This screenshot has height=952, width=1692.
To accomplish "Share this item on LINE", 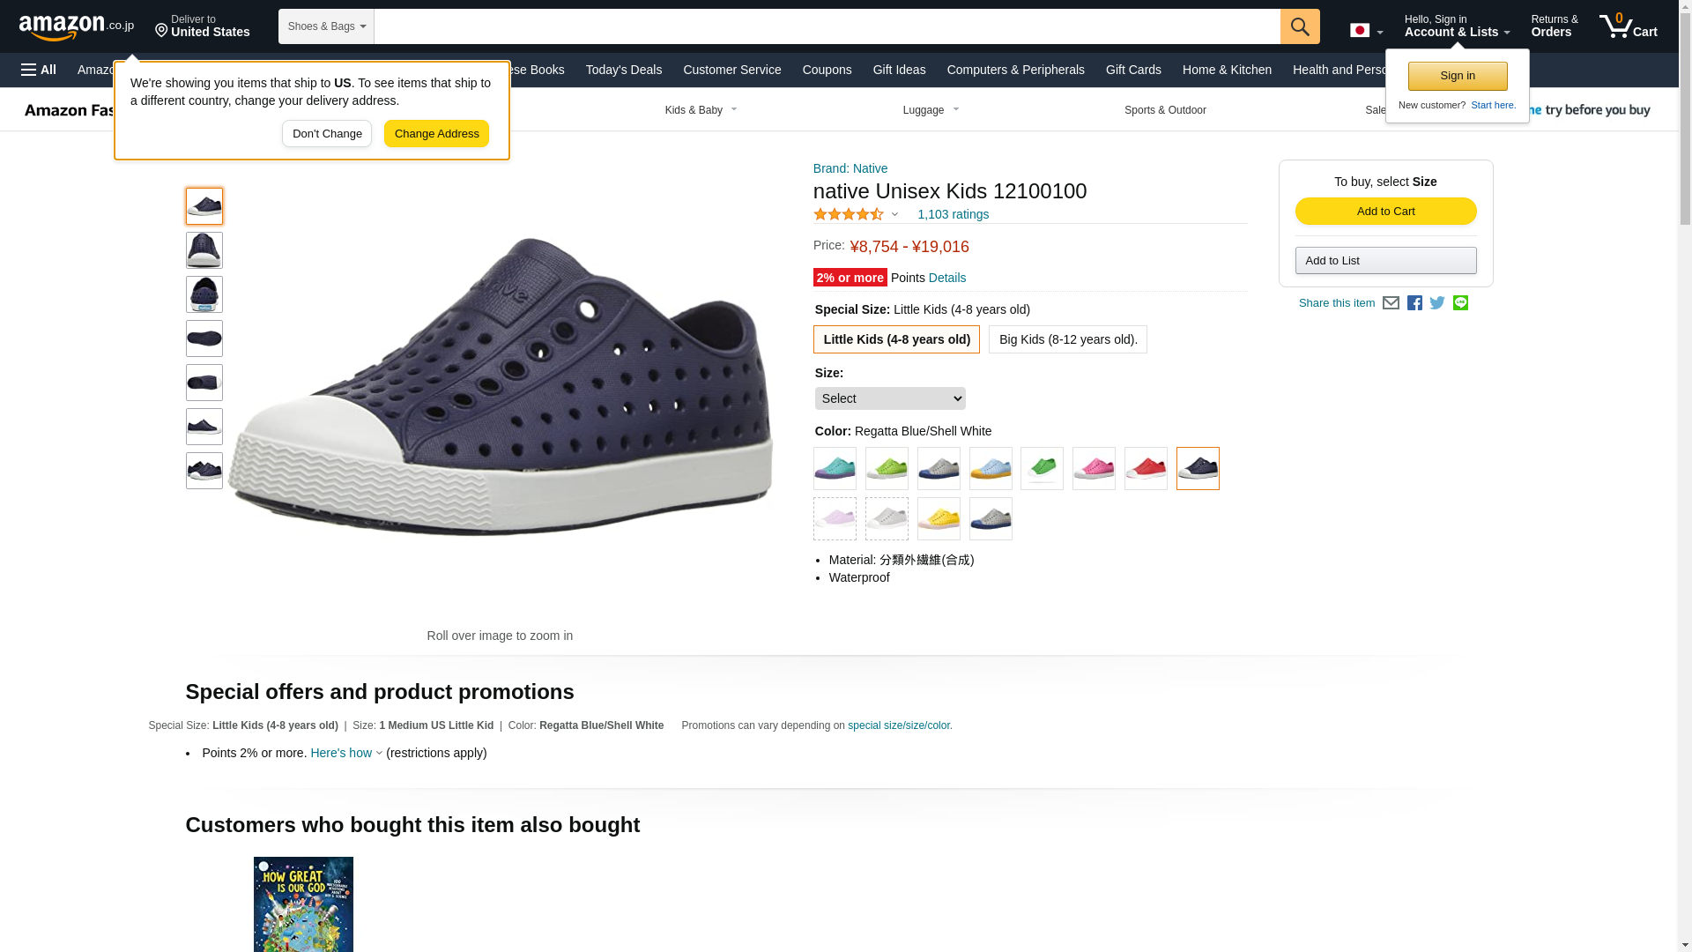I will [1460, 303].
